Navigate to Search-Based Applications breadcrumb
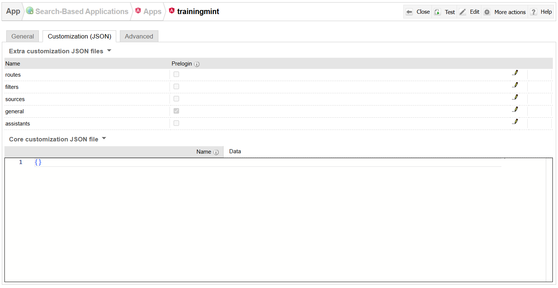This screenshot has width=558, height=288. point(82,11)
